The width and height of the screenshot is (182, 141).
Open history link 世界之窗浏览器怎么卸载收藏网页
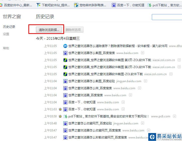tap(98, 137)
